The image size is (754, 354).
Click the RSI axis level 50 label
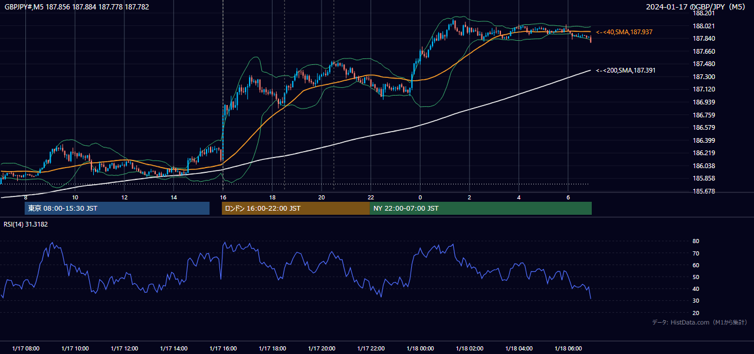(696, 277)
